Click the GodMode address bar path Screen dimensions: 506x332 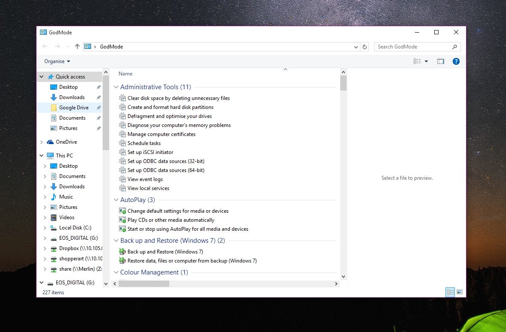(111, 47)
